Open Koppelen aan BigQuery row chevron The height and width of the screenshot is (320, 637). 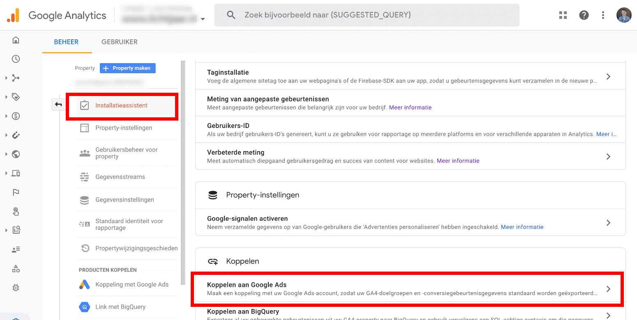[x=609, y=315]
